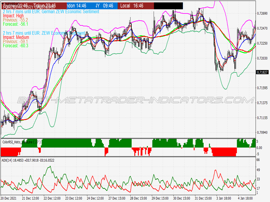Click the '29 Dec 15:00' time label

160,198
